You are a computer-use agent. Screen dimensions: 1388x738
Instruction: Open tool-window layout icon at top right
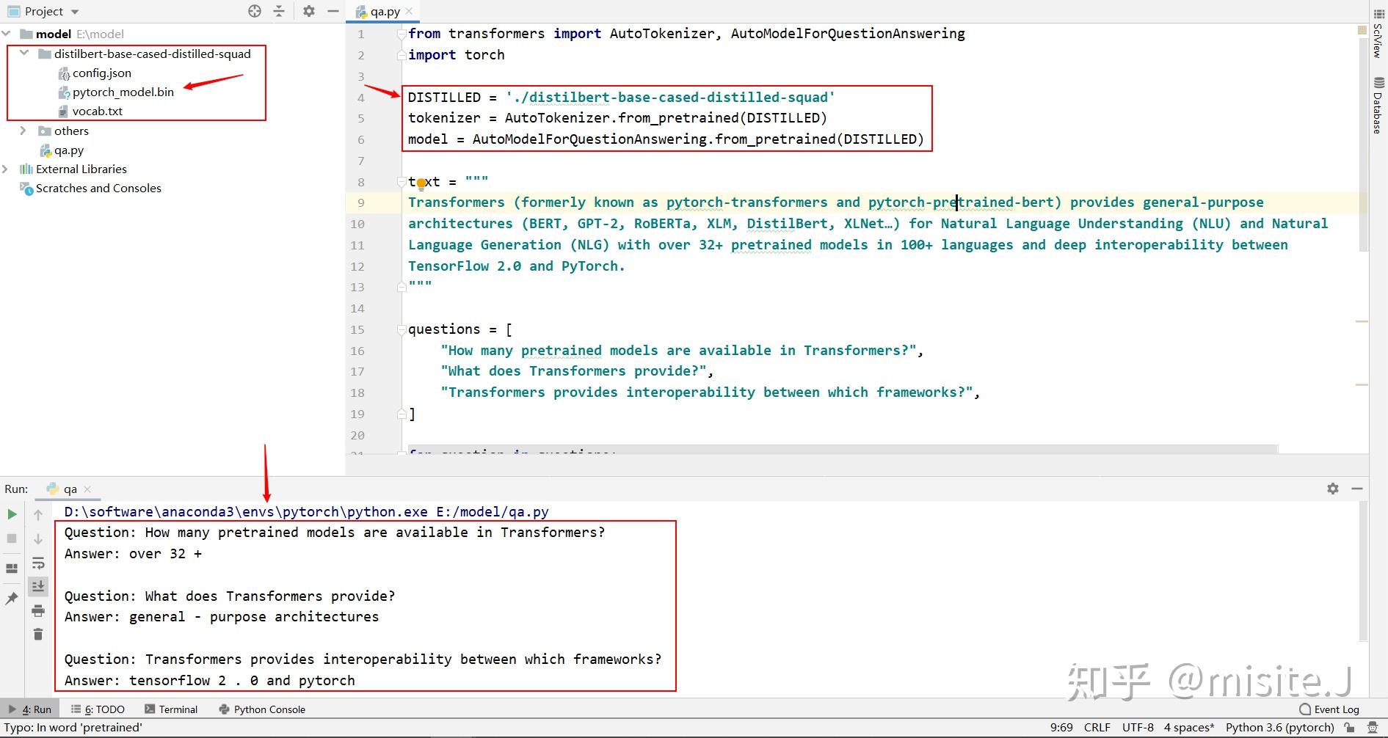point(1379,12)
